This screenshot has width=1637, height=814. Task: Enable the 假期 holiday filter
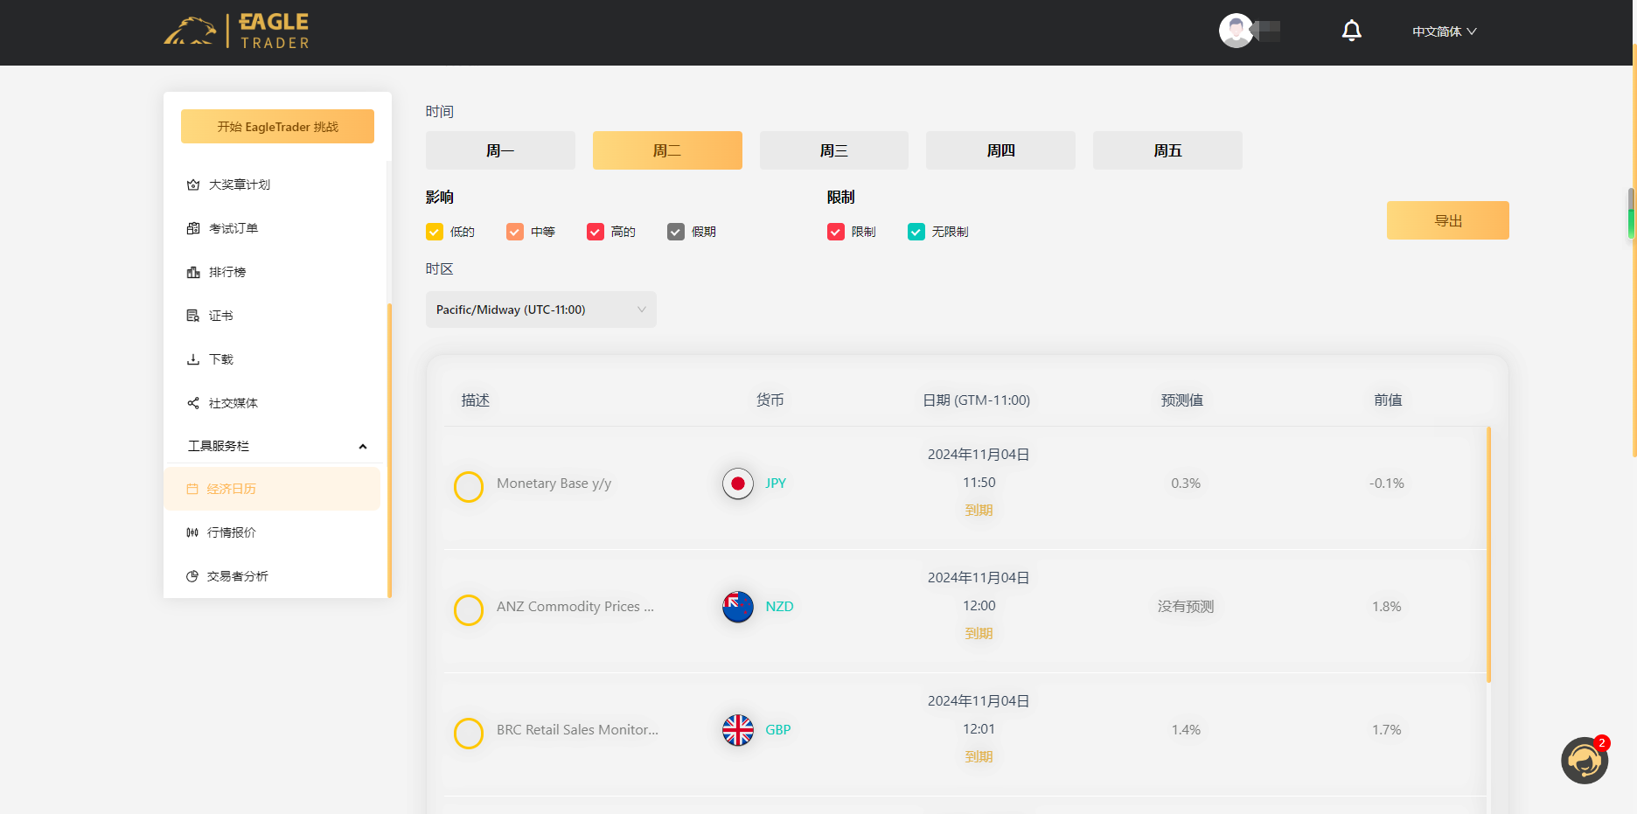point(674,231)
